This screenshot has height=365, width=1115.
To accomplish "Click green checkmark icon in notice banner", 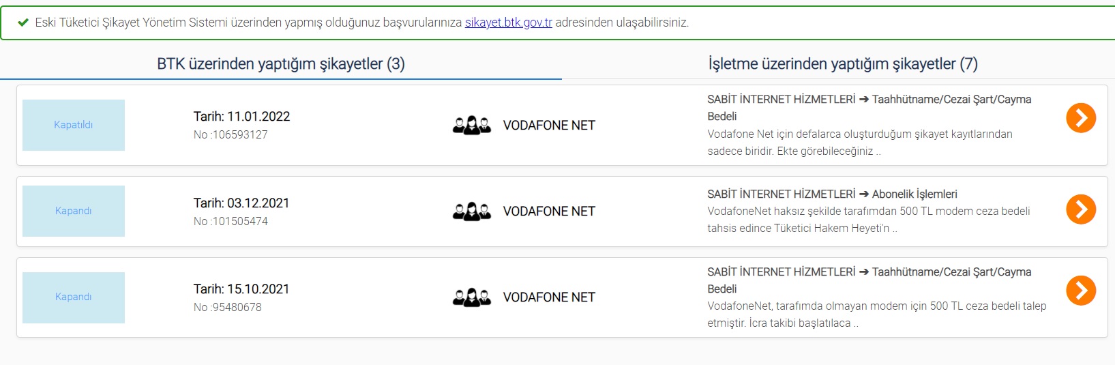I will coord(23,23).
